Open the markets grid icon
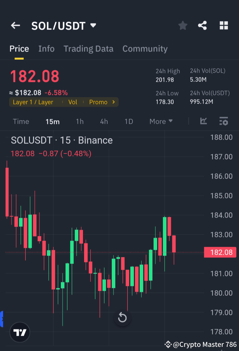 (224, 25)
